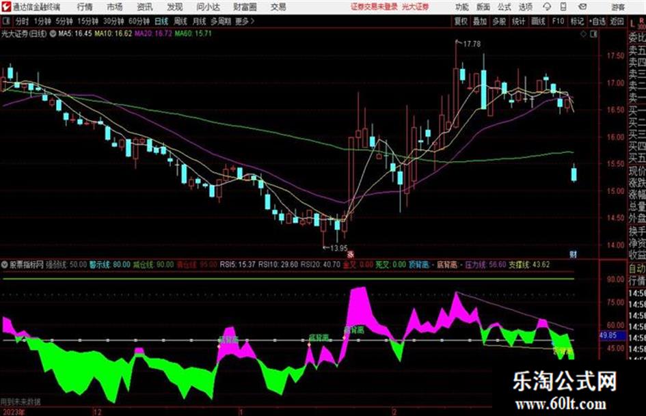The width and height of the screenshot is (646, 416).
Task: Click the 光大证券 broker link in title bar
Action: pyautogui.click(x=416, y=7)
